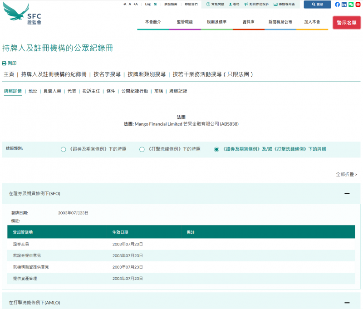This screenshot has width=363, height=309.
Task: Switch to the 地址 tab
Action: [33, 91]
